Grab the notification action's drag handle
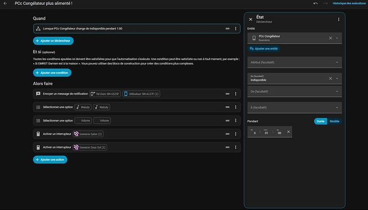This screenshot has height=210, width=368. click(x=227, y=94)
